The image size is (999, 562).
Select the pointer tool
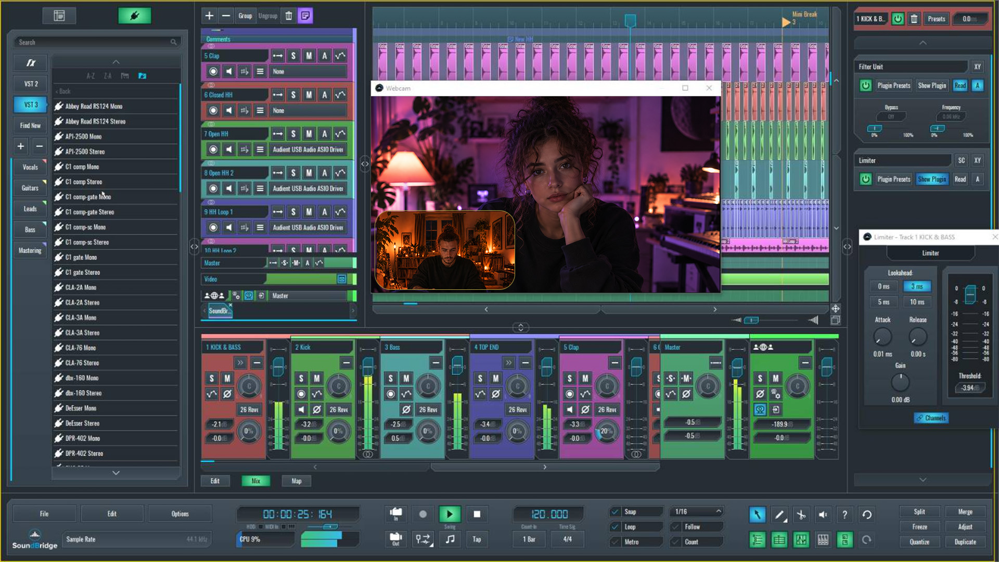pos(757,515)
